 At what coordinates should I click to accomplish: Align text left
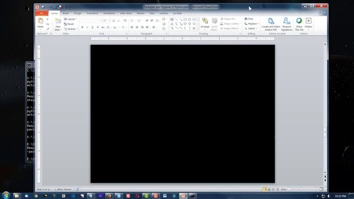[132, 27]
